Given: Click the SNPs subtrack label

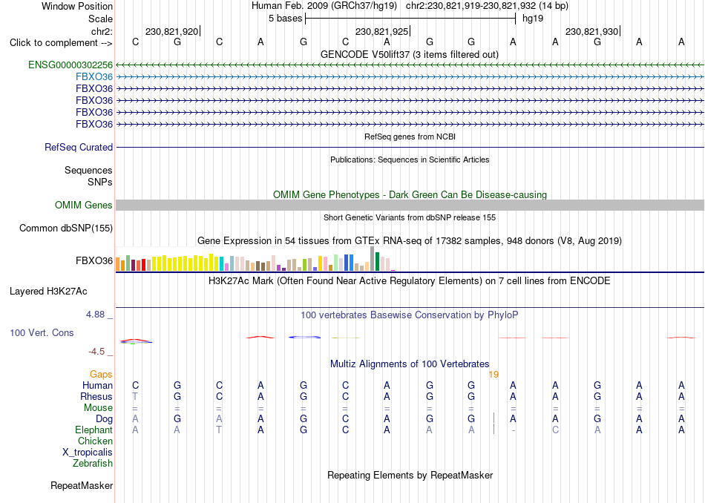Looking at the screenshot, I should tap(100, 182).
